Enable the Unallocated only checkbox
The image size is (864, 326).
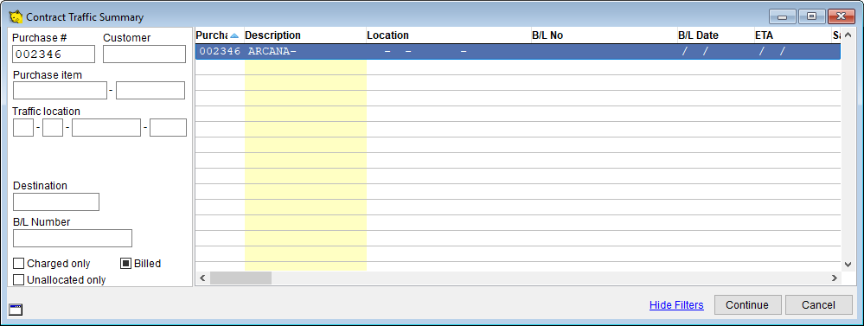19,280
